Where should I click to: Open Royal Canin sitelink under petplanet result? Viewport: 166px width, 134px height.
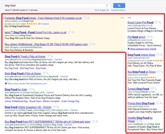(35, 101)
